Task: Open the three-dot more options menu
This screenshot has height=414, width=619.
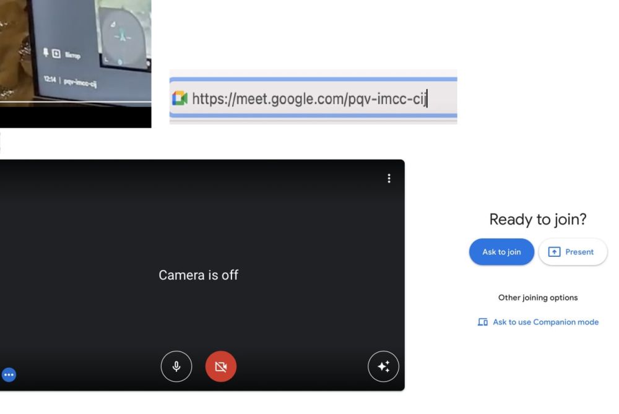Action: (389, 178)
